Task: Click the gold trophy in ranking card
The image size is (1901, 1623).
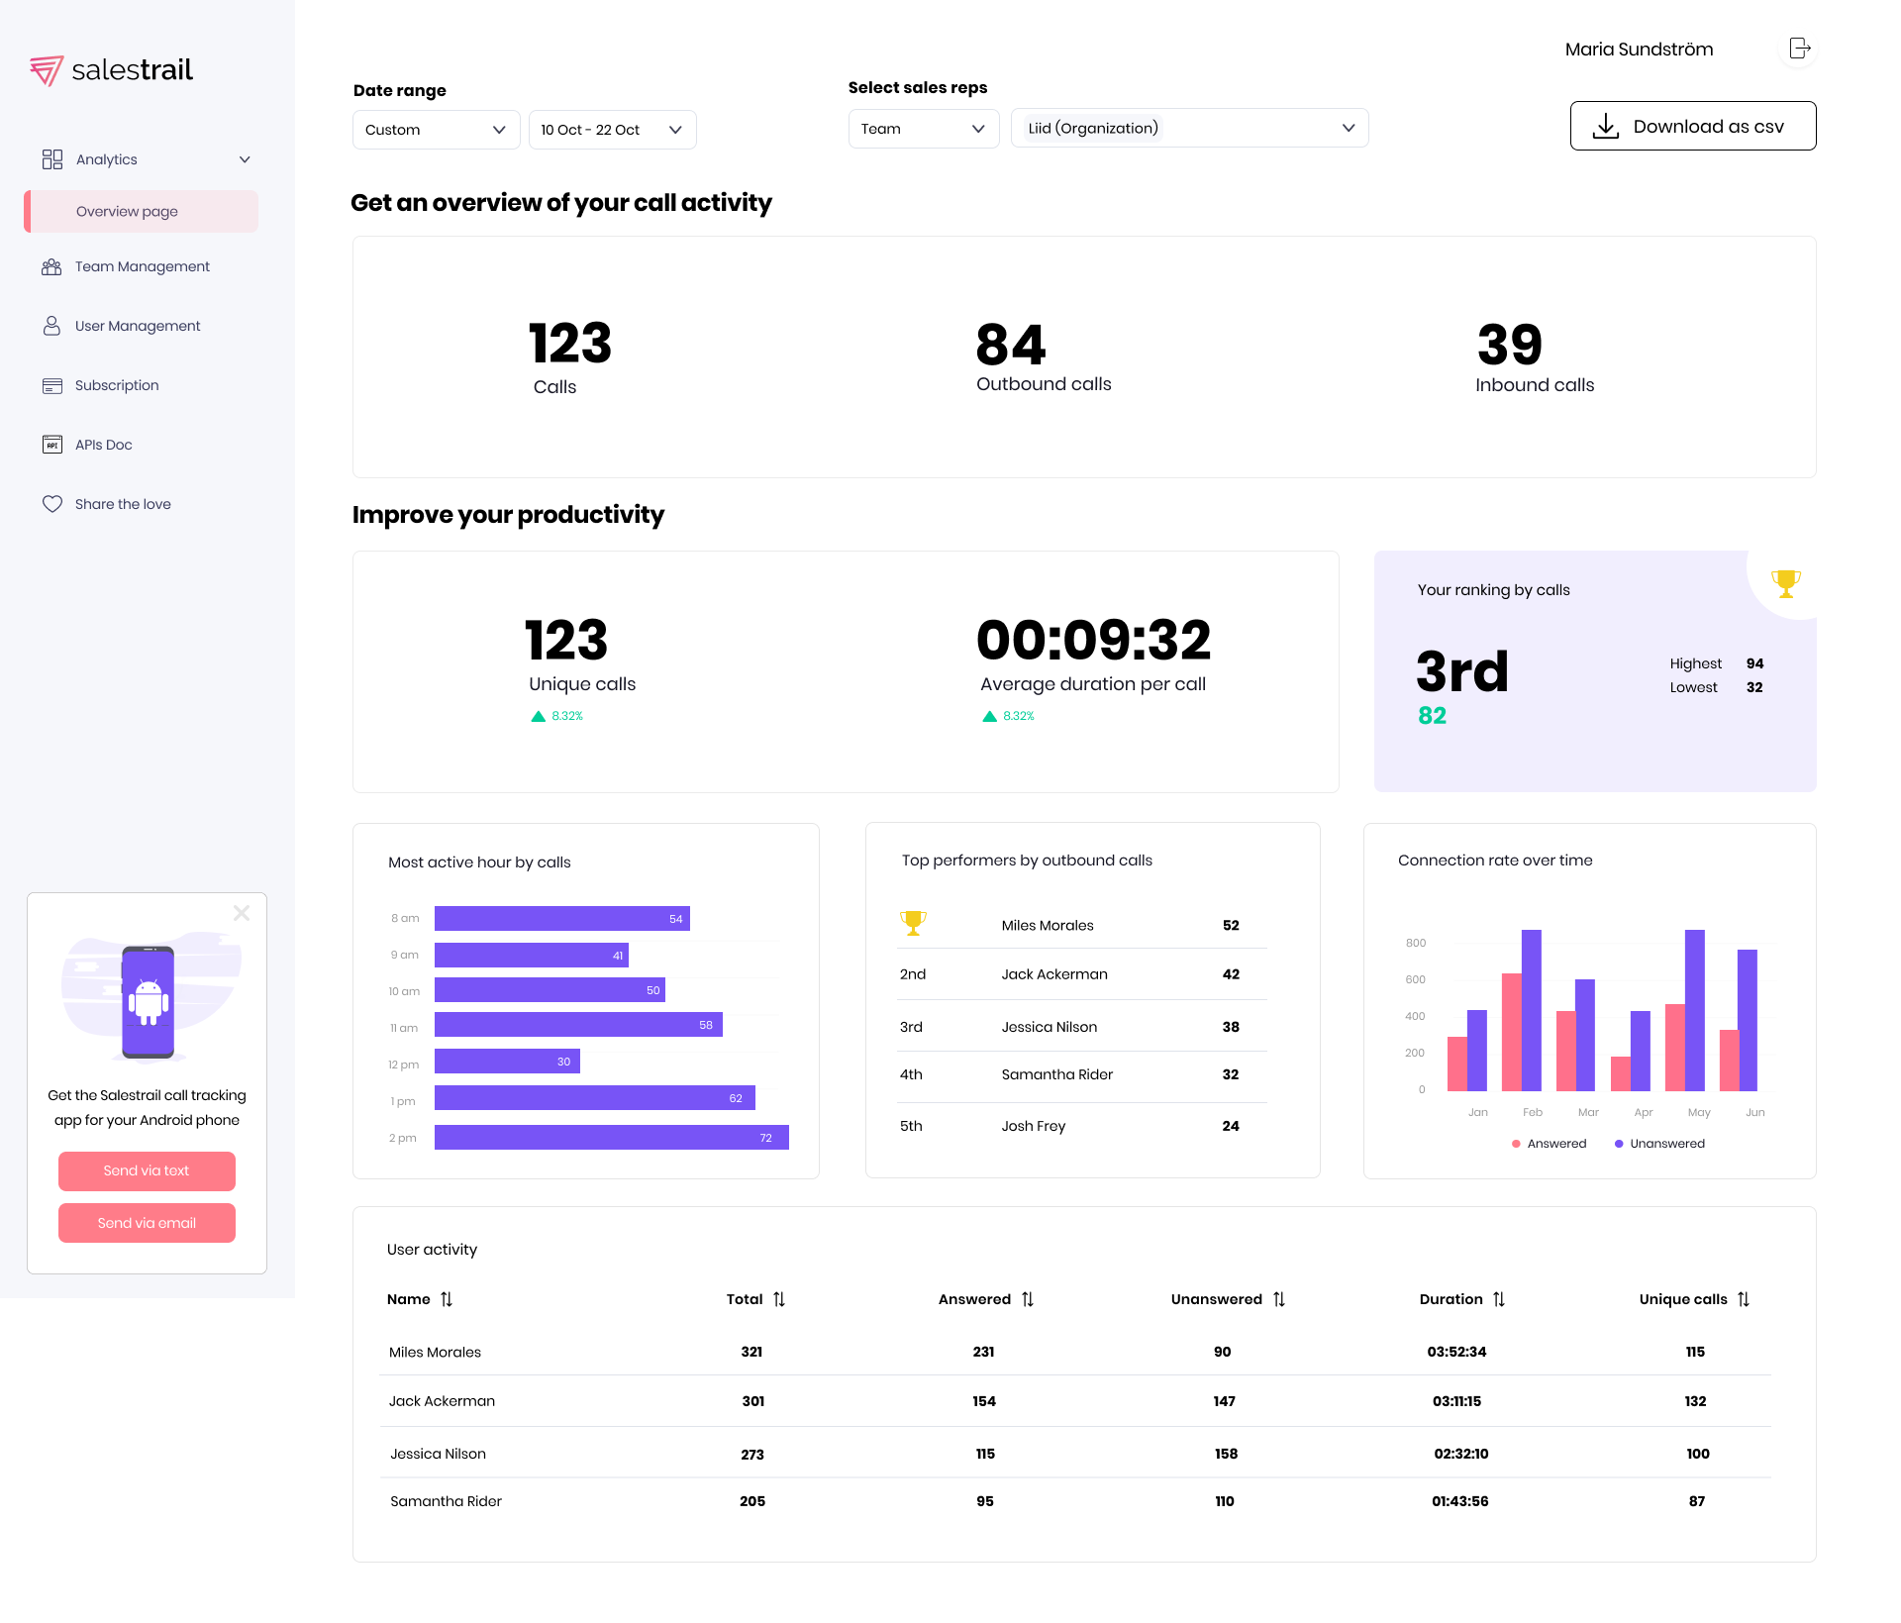Action: click(1785, 583)
